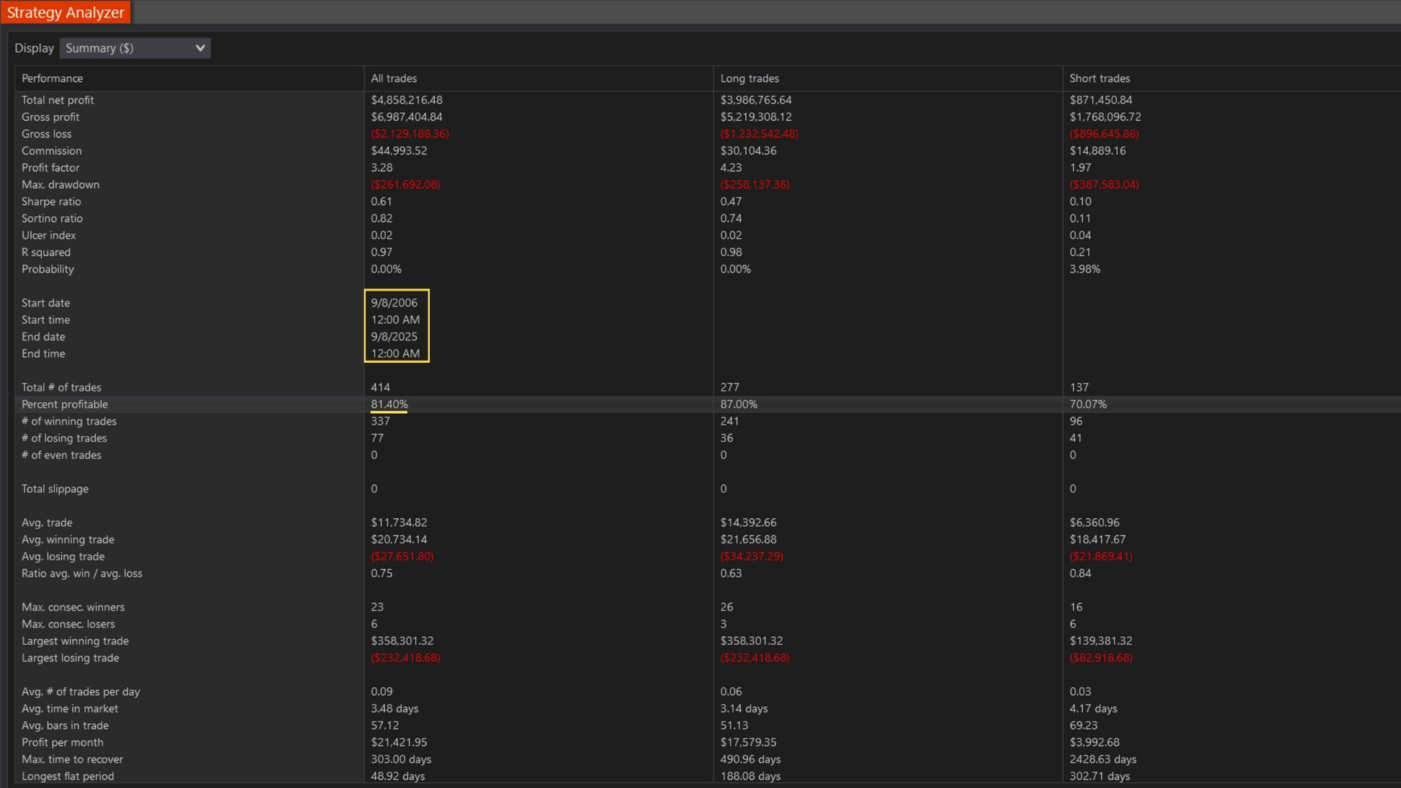Click the Largest winning trade row label

click(75, 641)
